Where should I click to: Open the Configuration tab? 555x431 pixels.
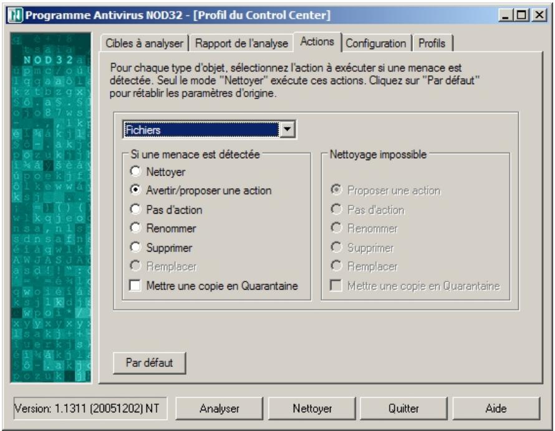[x=376, y=43]
